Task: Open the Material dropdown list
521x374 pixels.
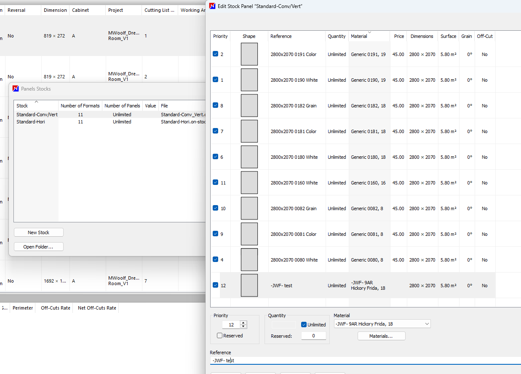Action: coord(427,324)
